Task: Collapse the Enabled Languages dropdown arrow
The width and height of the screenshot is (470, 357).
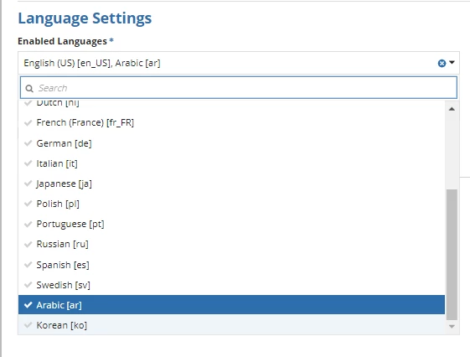Action: point(452,63)
